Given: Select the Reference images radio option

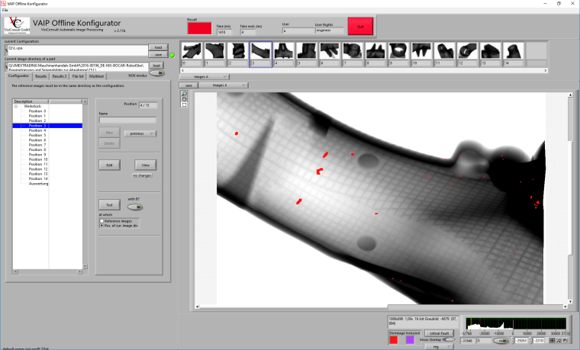Looking at the screenshot, I should click(x=101, y=220).
